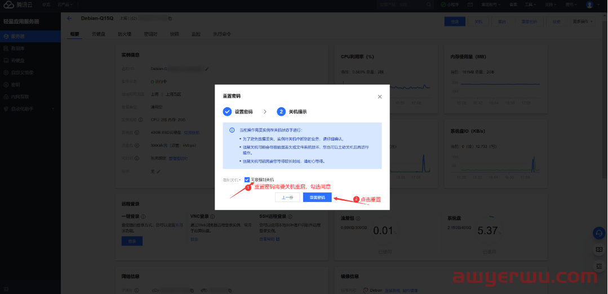
Task: Switch to the 概要 tab
Action: pyautogui.click(x=74, y=34)
